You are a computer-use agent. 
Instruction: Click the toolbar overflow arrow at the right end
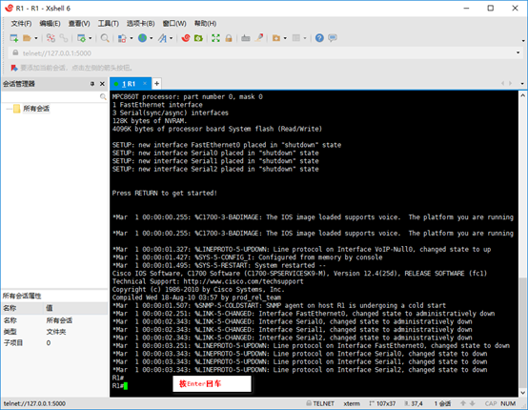pos(523,41)
